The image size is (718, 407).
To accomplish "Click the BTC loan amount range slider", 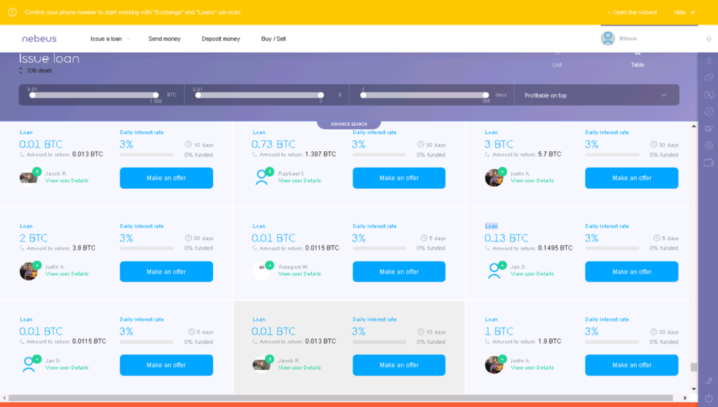I will coord(94,95).
